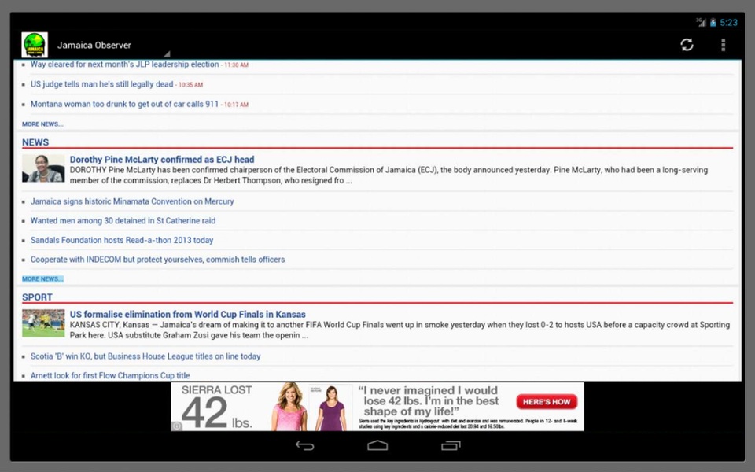Open 'US judge tells man he's still legally dead'
The width and height of the screenshot is (755, 472).
[x=101, y=84]
